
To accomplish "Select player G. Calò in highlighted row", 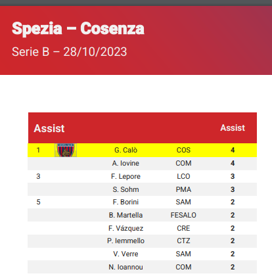I will tap(125, 150).
